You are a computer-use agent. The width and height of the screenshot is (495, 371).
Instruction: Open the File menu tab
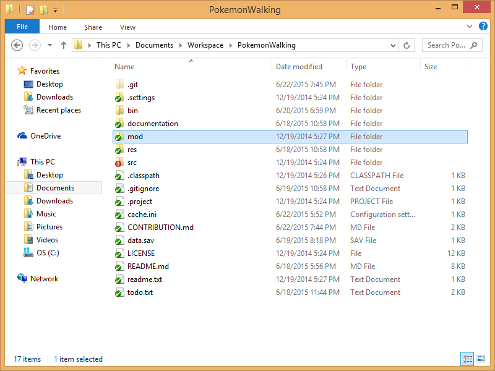[22, 27]
